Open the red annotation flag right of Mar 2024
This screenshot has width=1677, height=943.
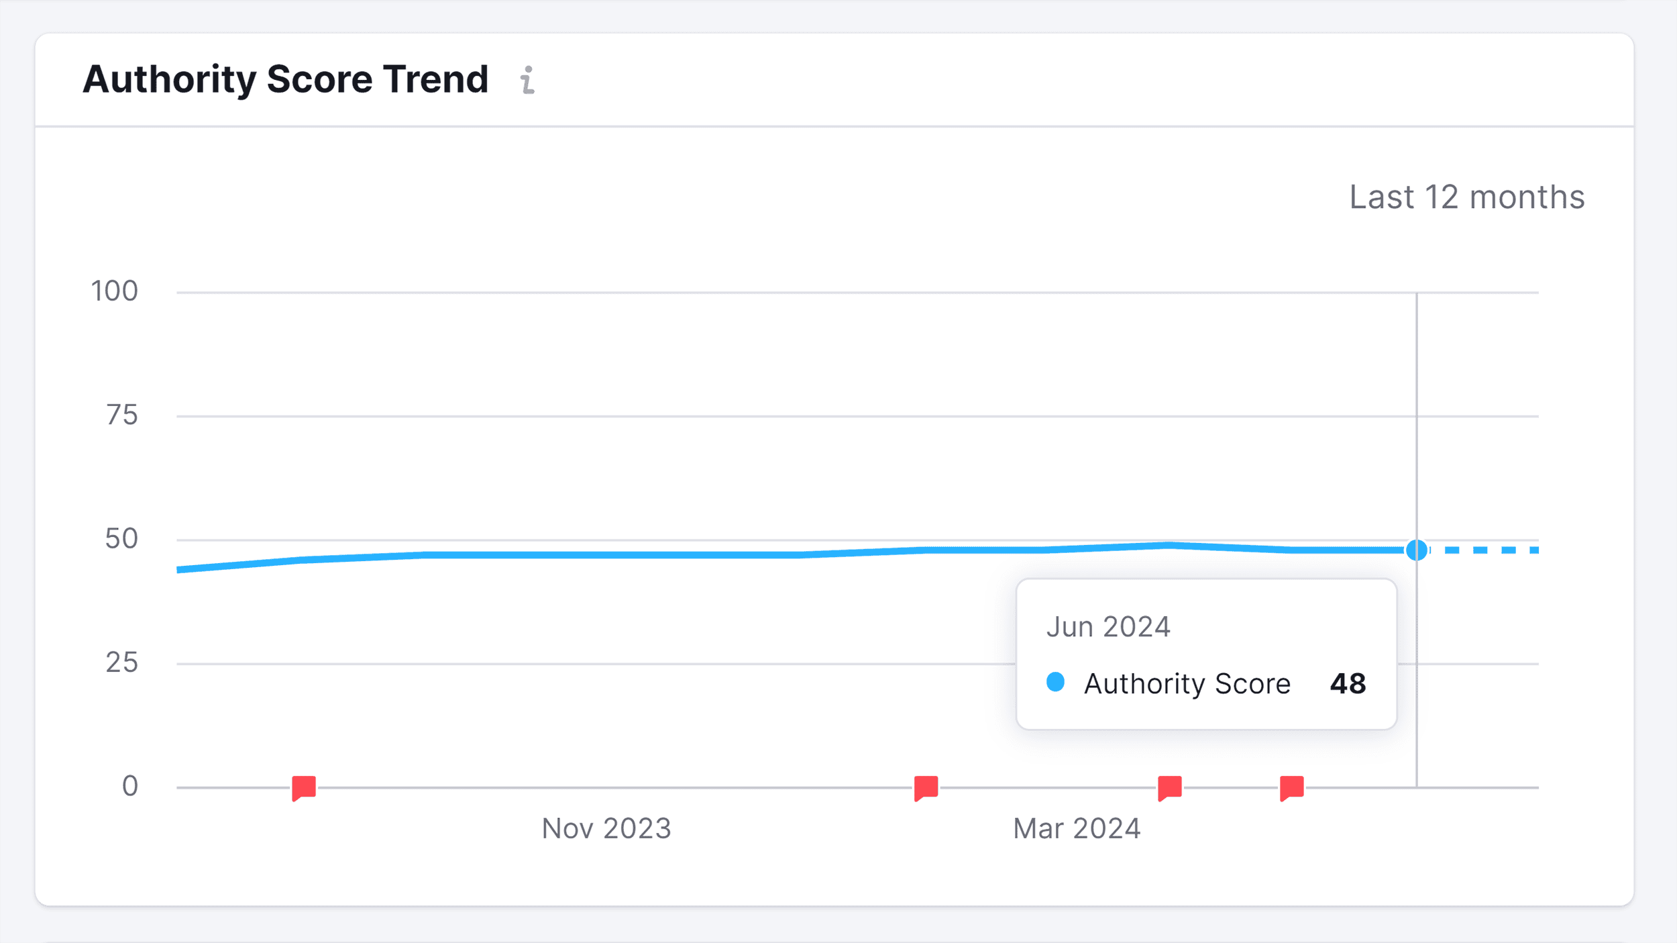coord(1170,788)
